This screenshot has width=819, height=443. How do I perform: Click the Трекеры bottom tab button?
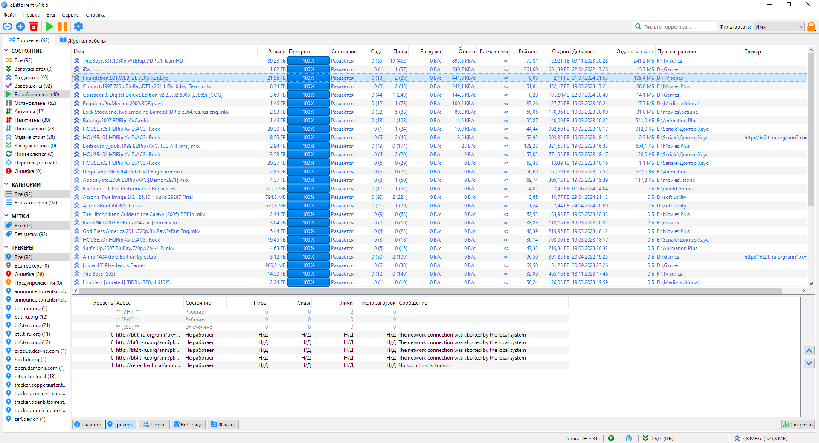[x=121, y=424]
